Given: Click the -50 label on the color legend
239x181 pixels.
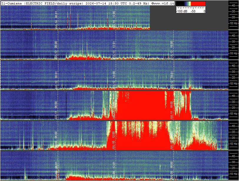Looking at the screenshot, I should (x=193, y=11).
